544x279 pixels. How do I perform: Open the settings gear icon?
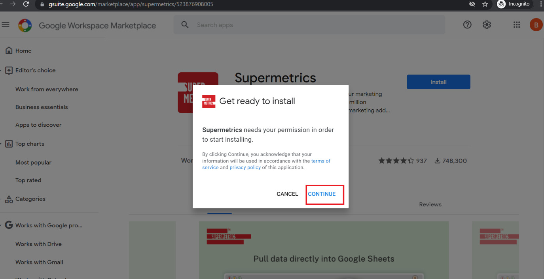(487, 25)
